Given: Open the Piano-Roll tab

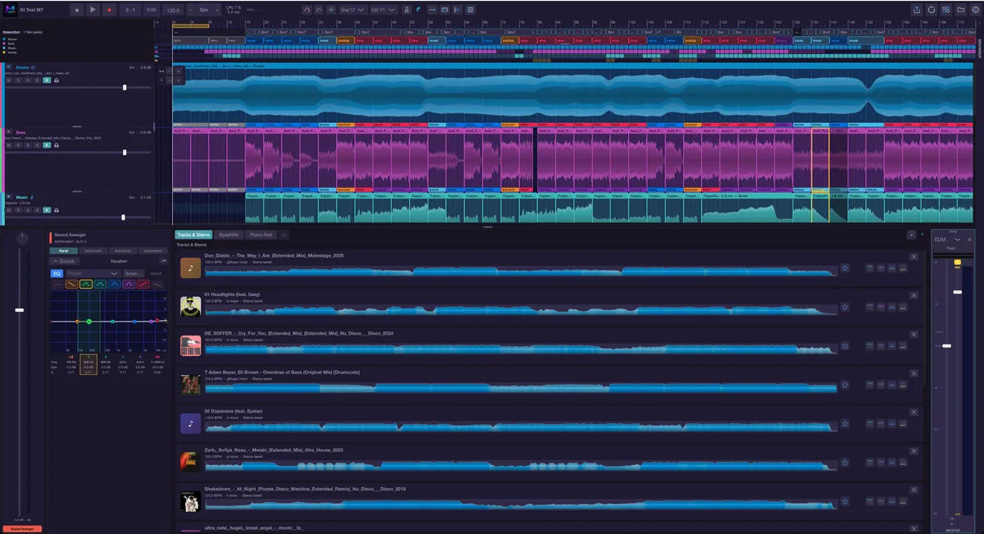Looking at the screenshot, I should [262, 235].
